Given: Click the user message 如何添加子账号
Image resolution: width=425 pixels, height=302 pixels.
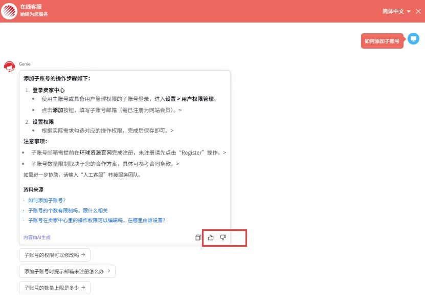Looking at the screenshot, I should click(x=382, y=41).
